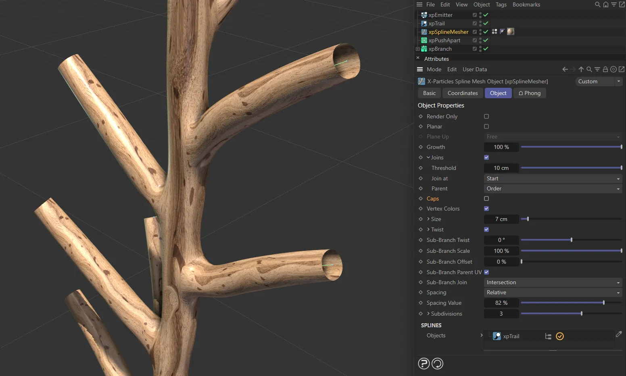Click the eyedropper picker beside Objects list

(619, 334)
